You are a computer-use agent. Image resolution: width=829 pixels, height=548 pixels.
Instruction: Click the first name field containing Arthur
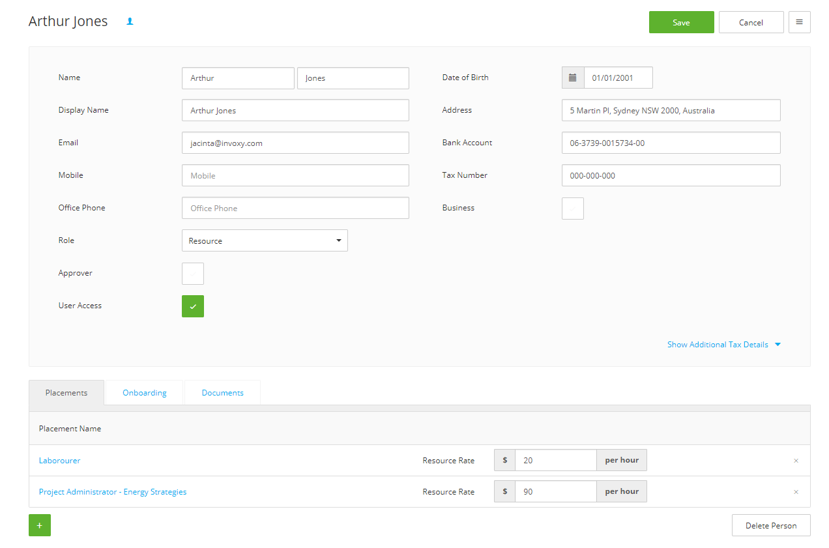[238, 78]
